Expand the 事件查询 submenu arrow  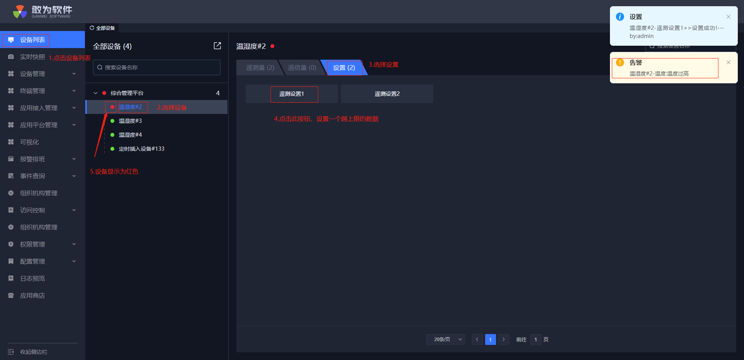(x=74, y=176)
